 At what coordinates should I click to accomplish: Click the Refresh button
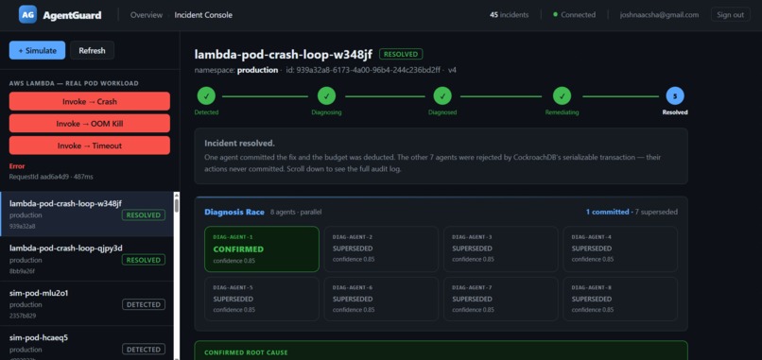point(92,50)
